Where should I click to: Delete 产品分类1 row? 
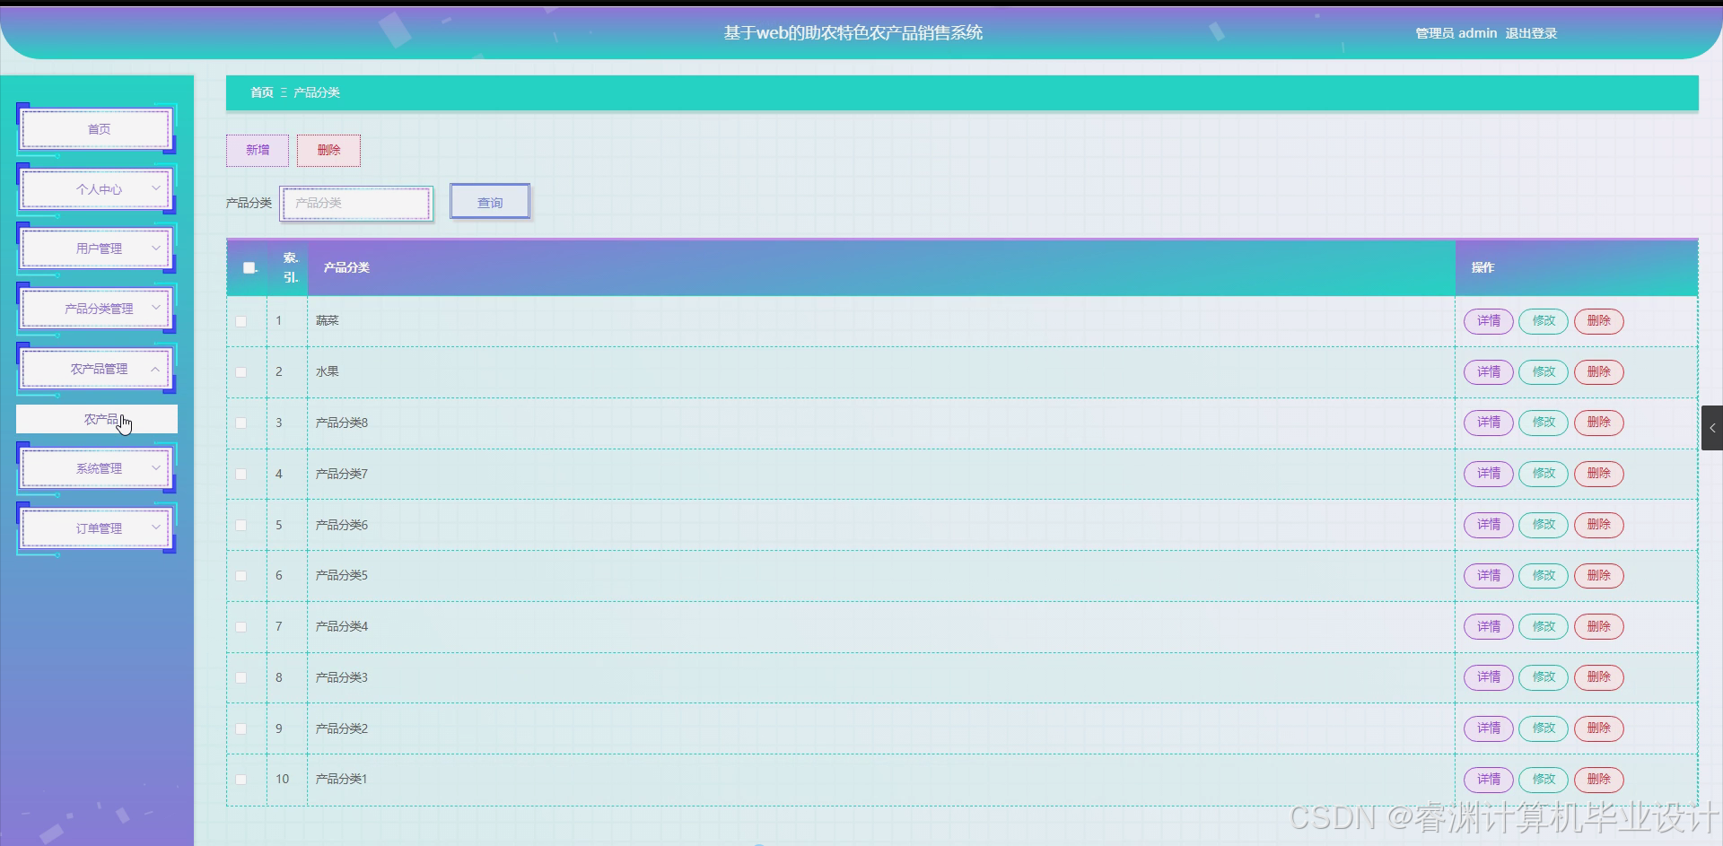(1599, 780)
